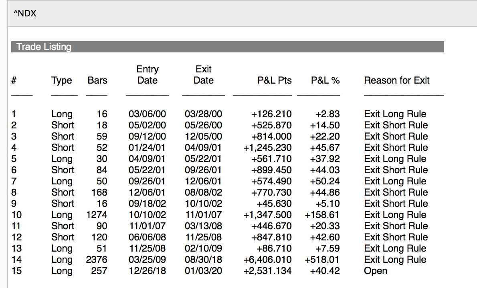The width and height of the screenshot is (477, 288).
Task: Click the P&L % column header
Action: point(325,80)
